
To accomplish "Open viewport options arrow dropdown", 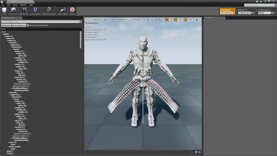I will point(87,19).
